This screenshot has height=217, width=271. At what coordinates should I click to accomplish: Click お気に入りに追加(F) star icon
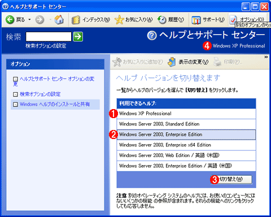click(x=117, y=62)
